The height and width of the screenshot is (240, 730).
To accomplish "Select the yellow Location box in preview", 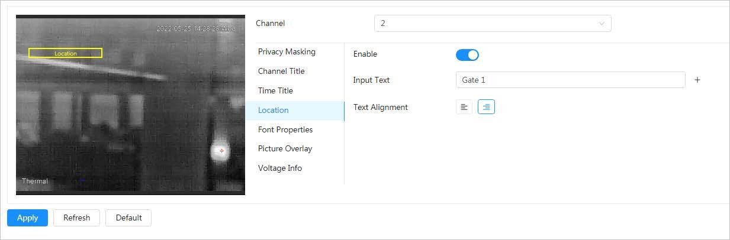I will click(66, 53).
